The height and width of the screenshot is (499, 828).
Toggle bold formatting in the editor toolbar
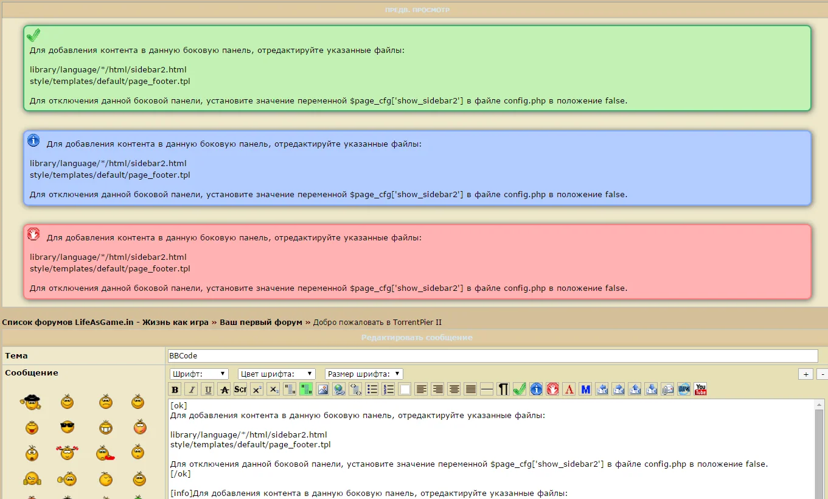tap(175, 389)
